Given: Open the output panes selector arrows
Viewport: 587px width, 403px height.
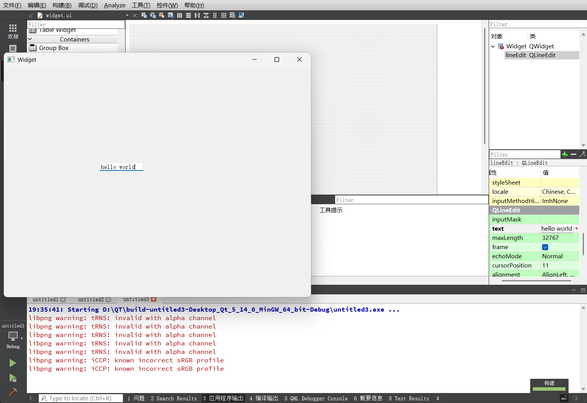Looking at the screenshot, I should point(438,398).
